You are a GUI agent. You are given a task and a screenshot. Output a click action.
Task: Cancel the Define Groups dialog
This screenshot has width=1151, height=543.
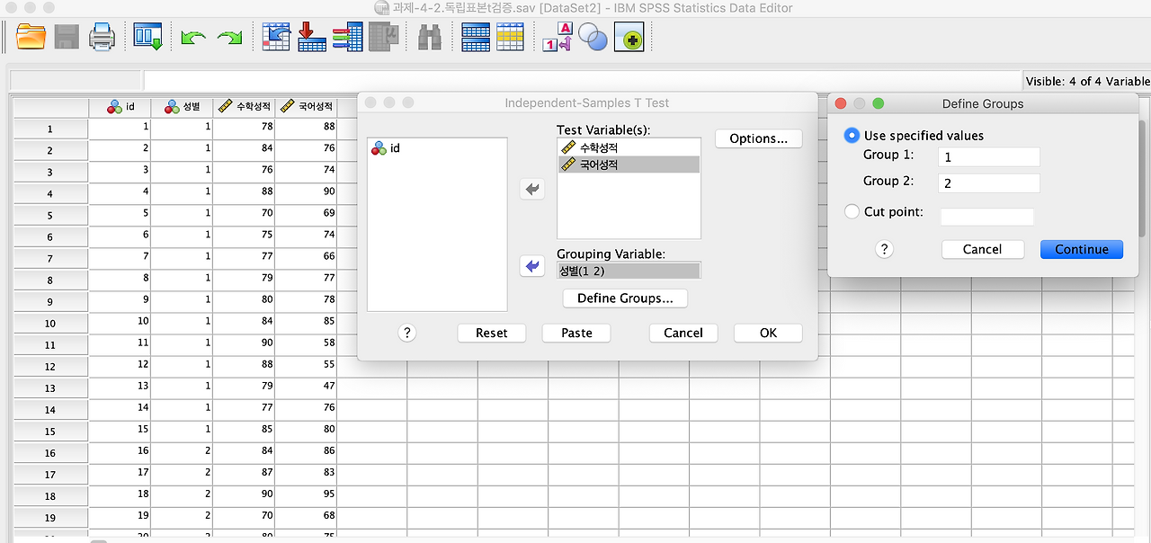tap(982, 249)
